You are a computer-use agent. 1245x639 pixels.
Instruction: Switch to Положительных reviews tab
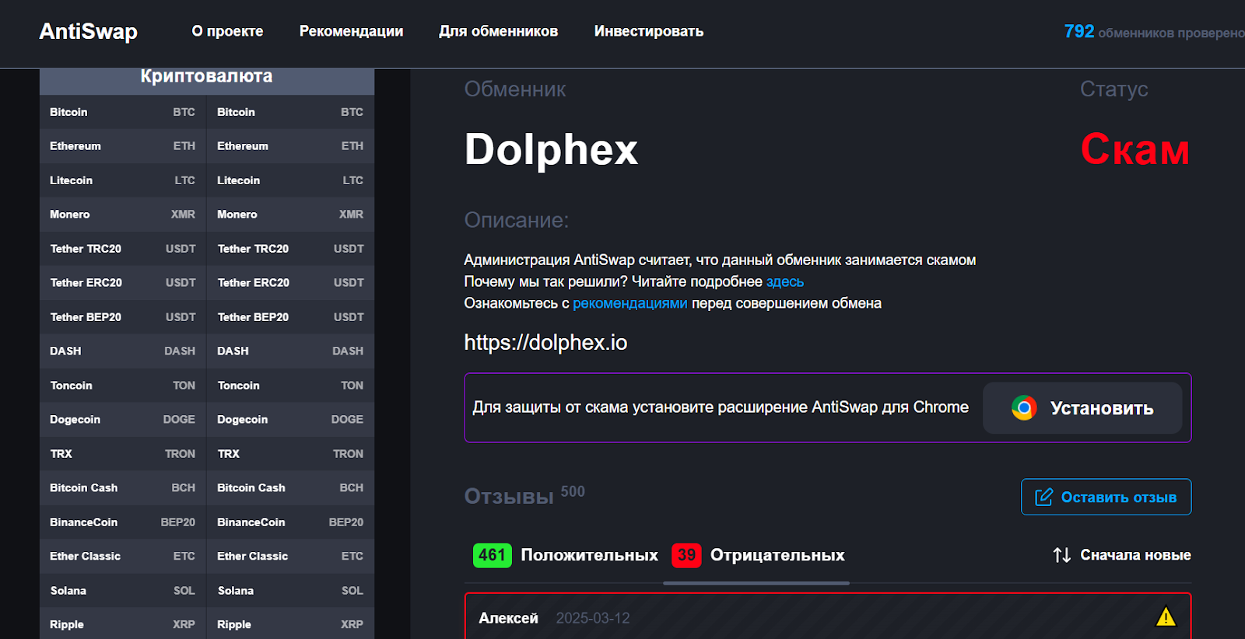[x=566, y=555]
